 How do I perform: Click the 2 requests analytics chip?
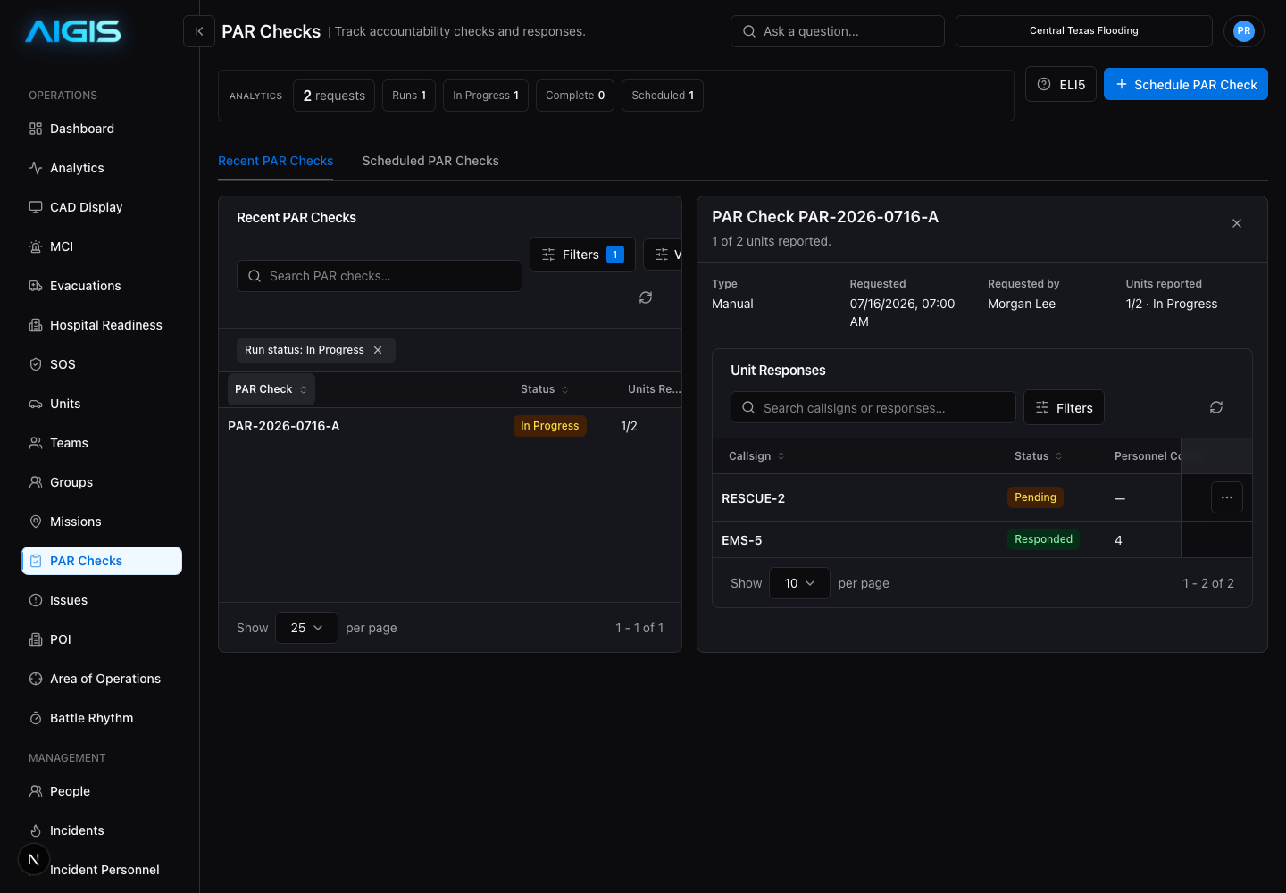[x=334, y=96]
